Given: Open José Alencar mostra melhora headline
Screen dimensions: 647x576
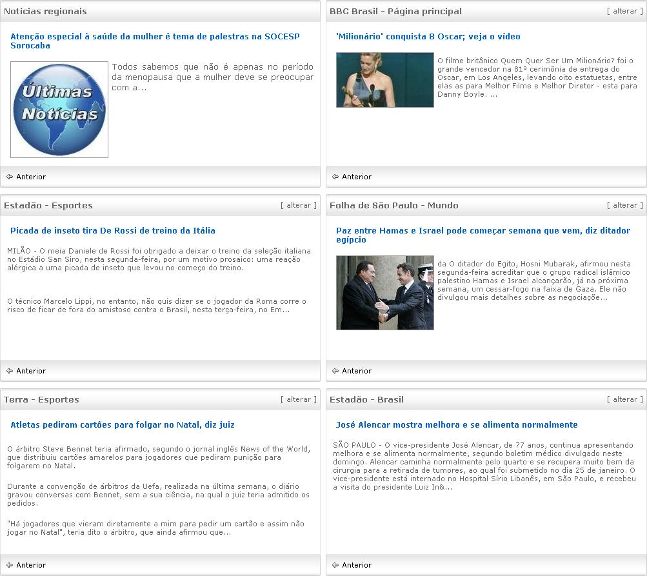Looking at the screenshot, I should point(457,425).
